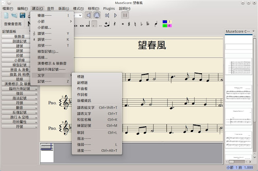Choose 標題 from the text submenu
Image resolution: width=258 pixels, height=171 pixels.
pos(97,77)
